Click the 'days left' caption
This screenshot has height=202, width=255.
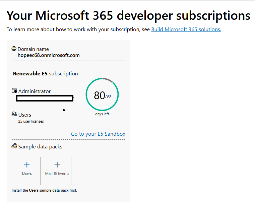pyautogui.click(x=102, y=114)
